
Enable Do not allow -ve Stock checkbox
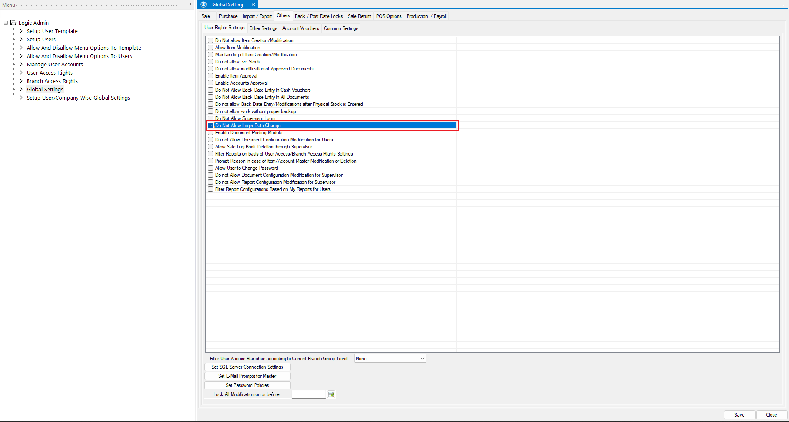(211, 62)
